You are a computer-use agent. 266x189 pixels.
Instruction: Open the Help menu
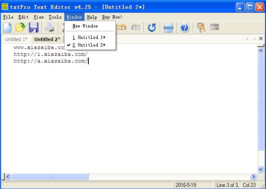point(92,17)
